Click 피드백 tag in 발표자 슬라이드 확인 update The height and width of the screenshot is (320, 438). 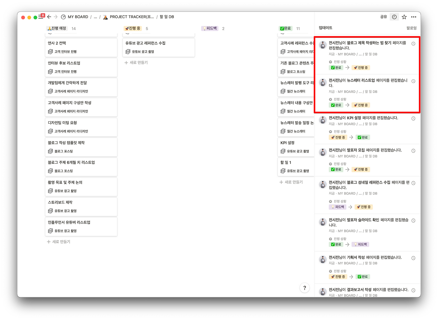[360, 244]
